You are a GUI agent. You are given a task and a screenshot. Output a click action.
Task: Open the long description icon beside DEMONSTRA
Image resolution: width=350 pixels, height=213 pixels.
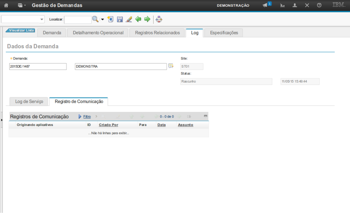pyautogui.click(x=171, y=66)
